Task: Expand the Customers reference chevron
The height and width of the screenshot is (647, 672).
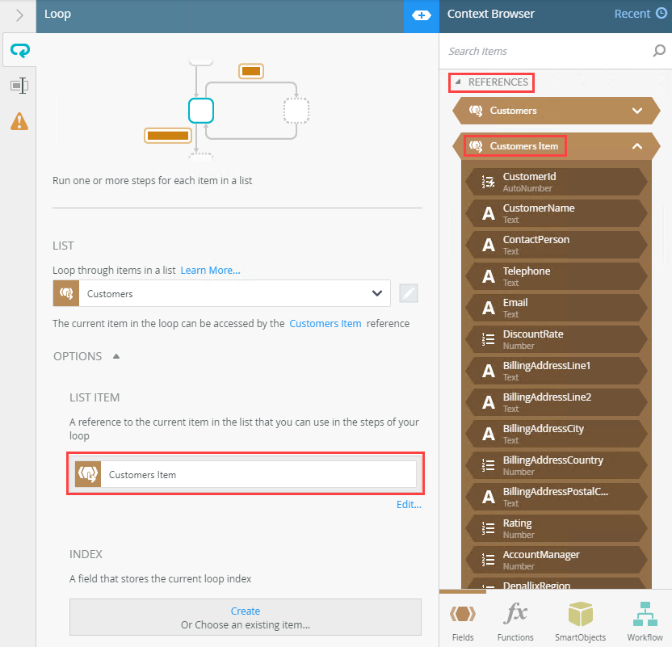Action: pyautogui.click(x=637, y=111)
